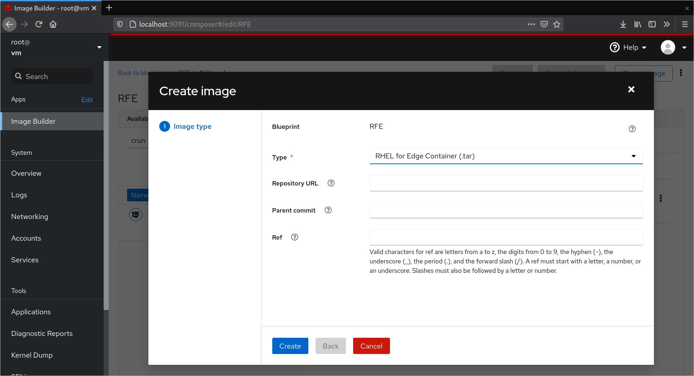Go to the browser home page
The width and height of the screenshot is (694, 376).
pos(53,24)
